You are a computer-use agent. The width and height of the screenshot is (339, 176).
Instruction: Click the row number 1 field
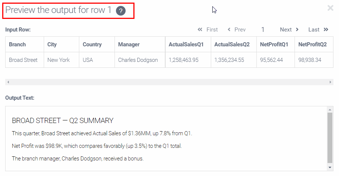pyautogui.click(x=263, y=30)
